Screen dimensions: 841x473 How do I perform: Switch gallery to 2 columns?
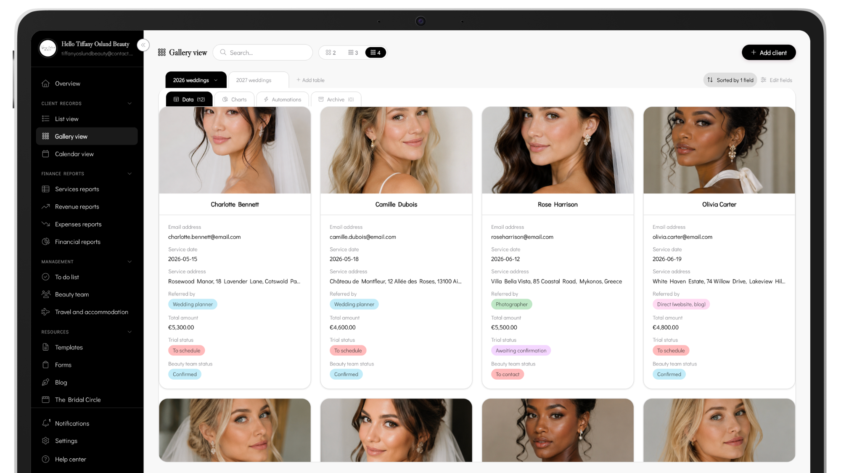331,53
